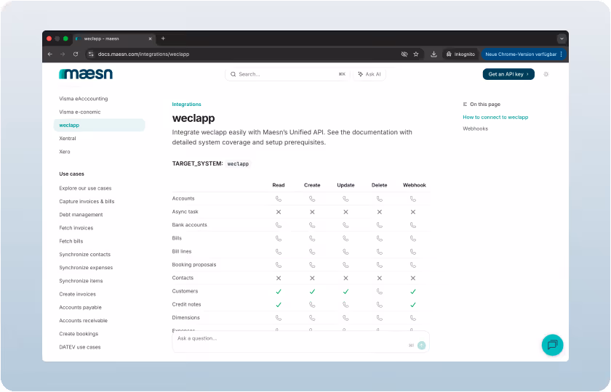Open Debt management use case
611x392 pixels.
coord(81,215)
